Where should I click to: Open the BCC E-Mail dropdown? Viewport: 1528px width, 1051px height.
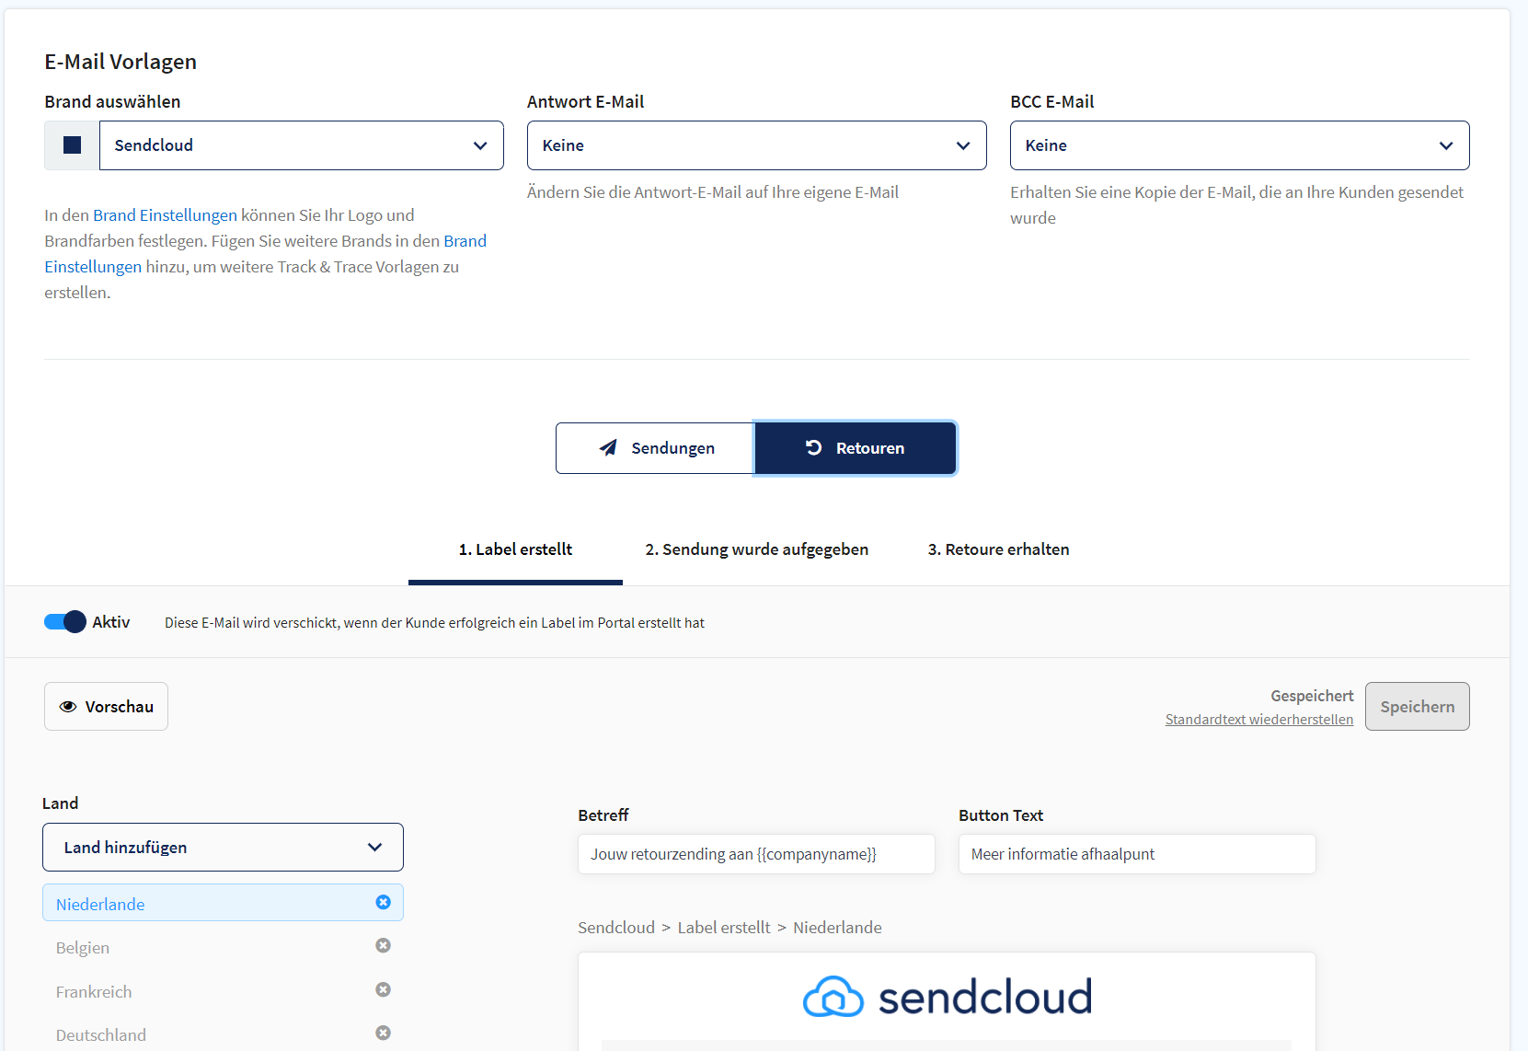tap(1240, 145)
